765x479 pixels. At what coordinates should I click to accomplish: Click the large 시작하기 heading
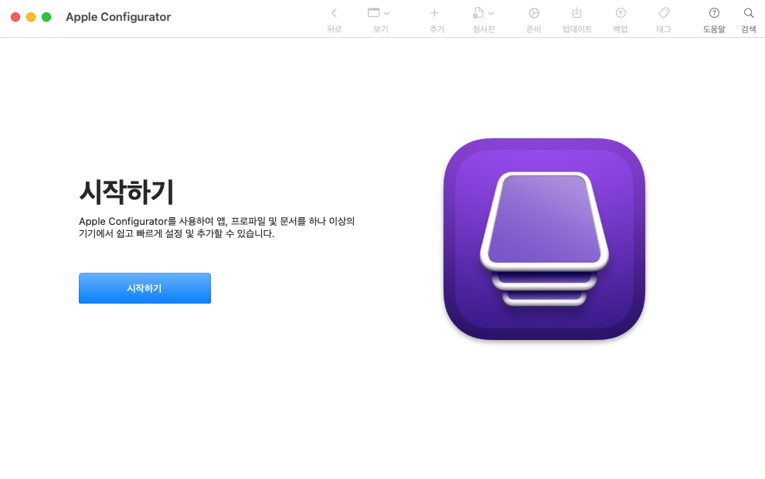[x=127, y=192]
